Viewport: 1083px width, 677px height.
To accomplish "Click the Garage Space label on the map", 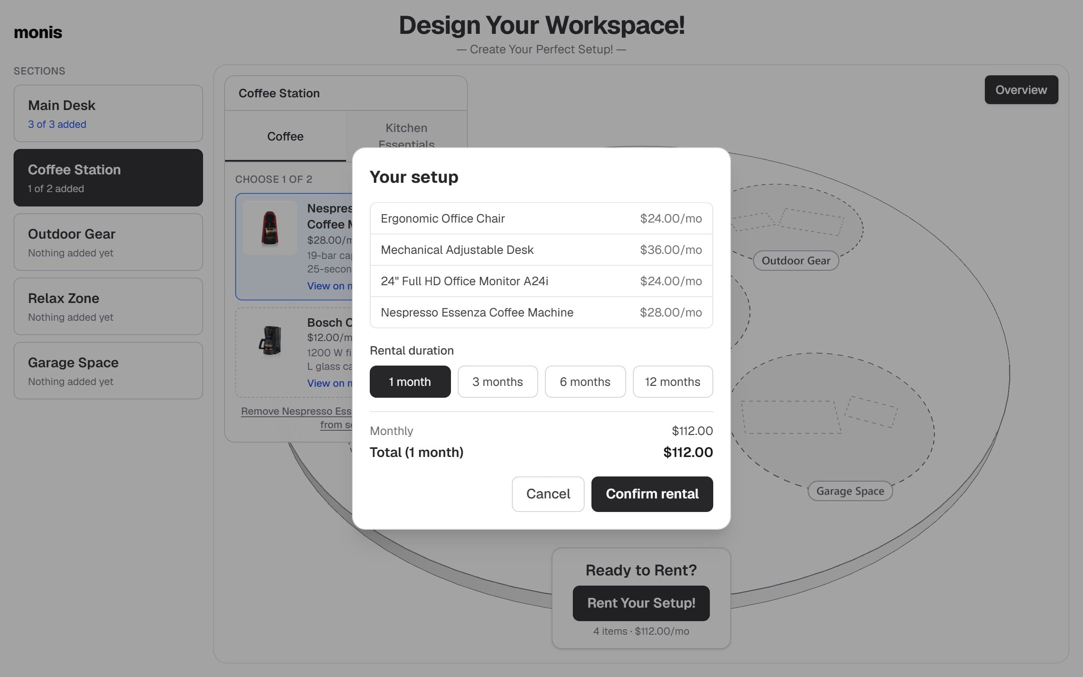I will tap(850, 491).
